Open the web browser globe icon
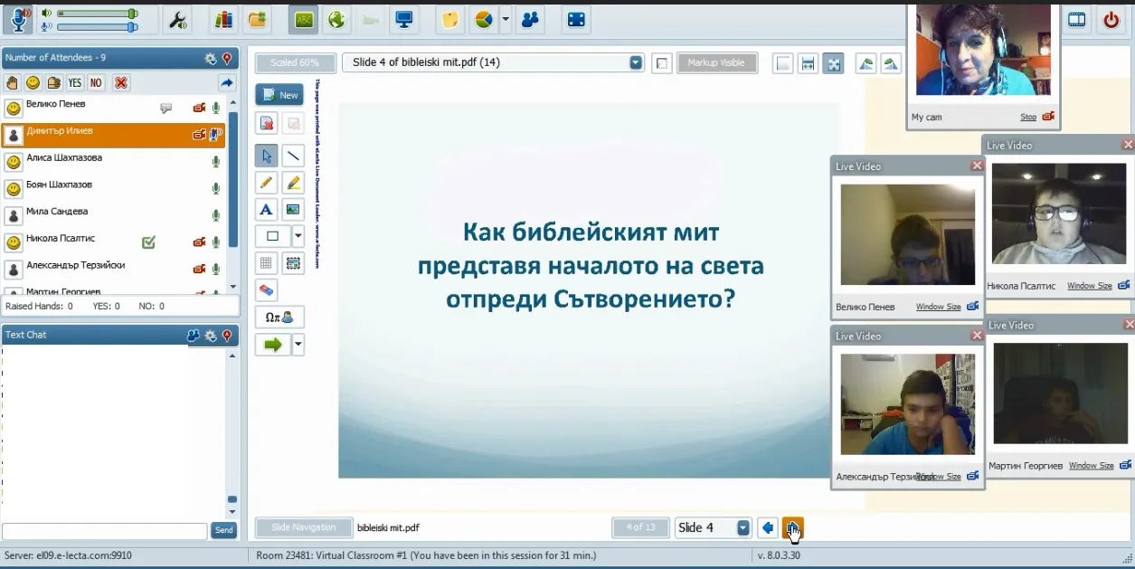1135x569 pixels. [x=337, y=20]
